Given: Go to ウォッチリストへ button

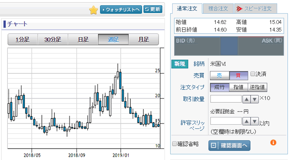Looking at the screenshot, I should point(121,9).
